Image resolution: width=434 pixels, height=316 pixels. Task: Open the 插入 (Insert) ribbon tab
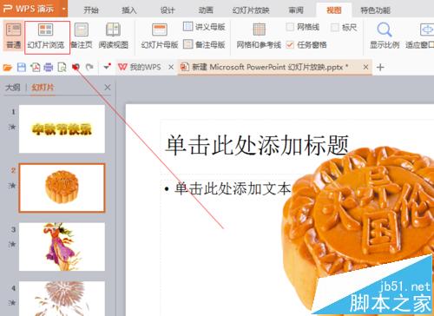129,10
